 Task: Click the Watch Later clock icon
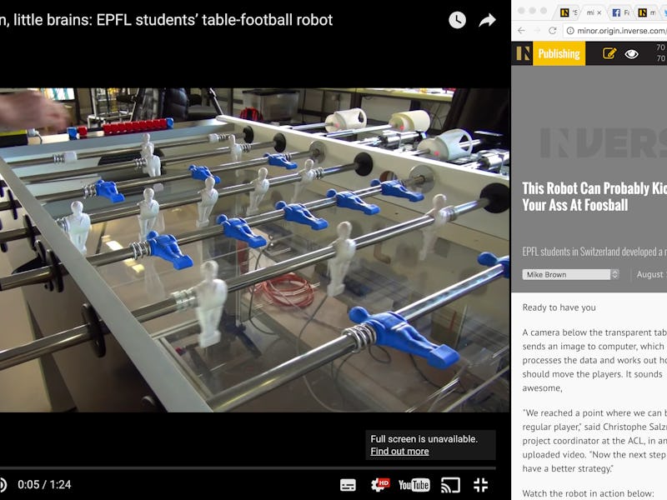(457, 20)
